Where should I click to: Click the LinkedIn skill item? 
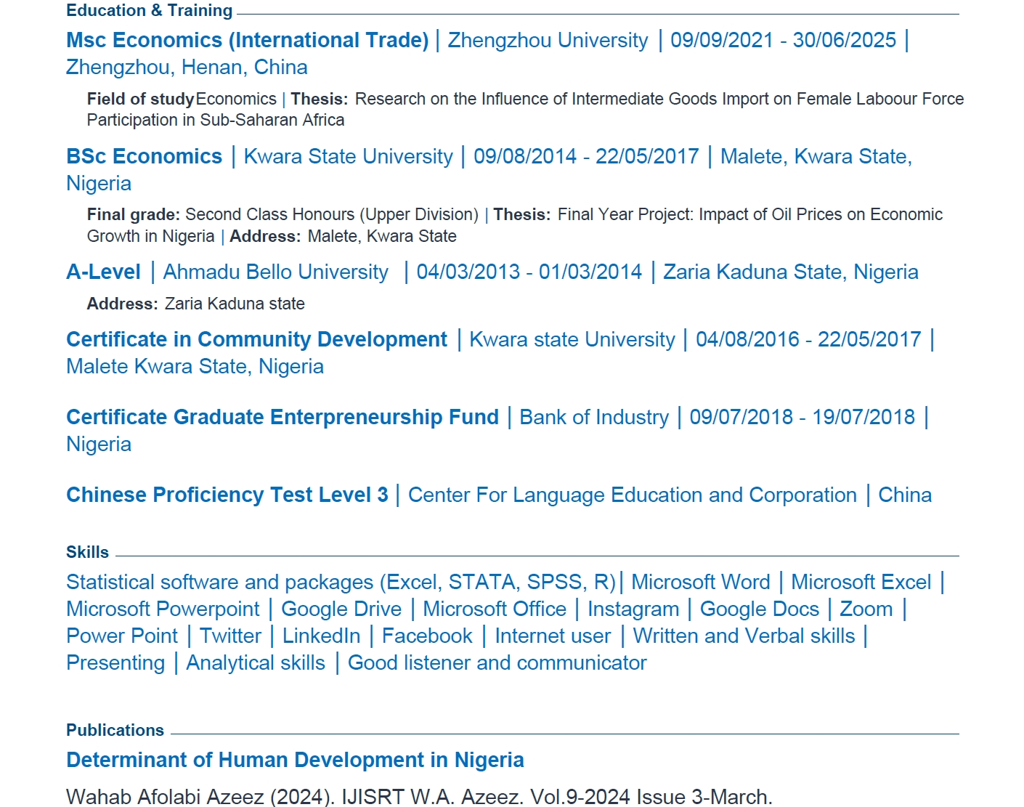coord(321,636)
